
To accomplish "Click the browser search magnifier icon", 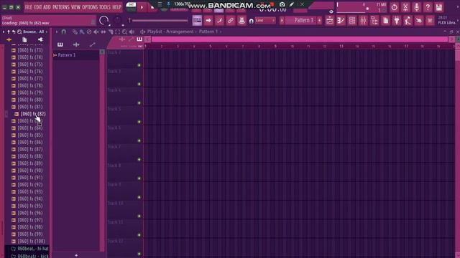I will [x=19, y=32].
